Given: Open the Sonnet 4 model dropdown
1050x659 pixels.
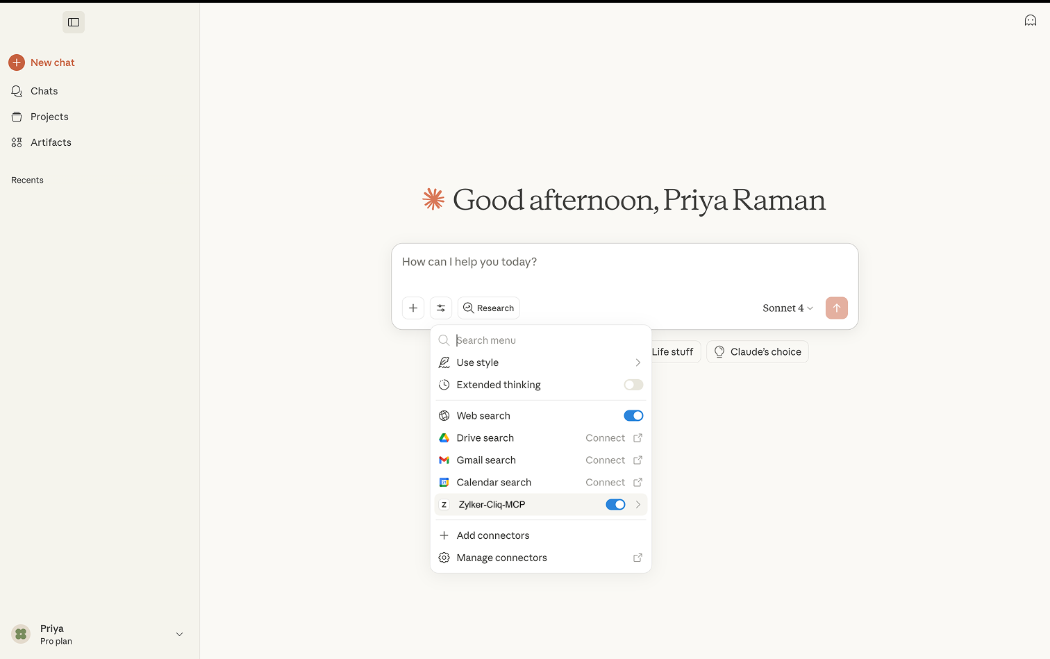Looking at the screenshot, I should tap(787, 308).
